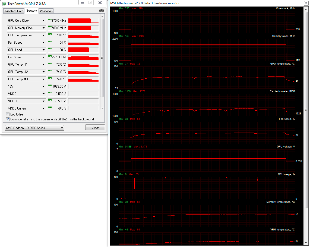Viewport: 310px width, 247px height.
Task: Open the GPU Temp. #1 sensor dropdown
Action: coord(43,64)
